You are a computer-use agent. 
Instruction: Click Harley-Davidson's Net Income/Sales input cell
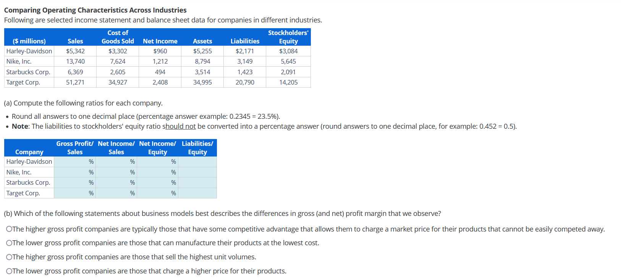116,161
